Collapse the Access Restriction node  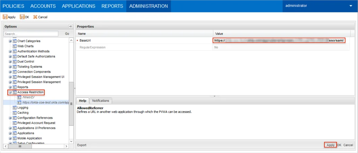click(x=10, y=92)
